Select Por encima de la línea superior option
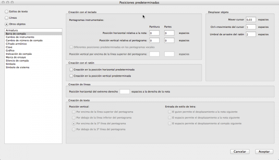 (74, 112)
